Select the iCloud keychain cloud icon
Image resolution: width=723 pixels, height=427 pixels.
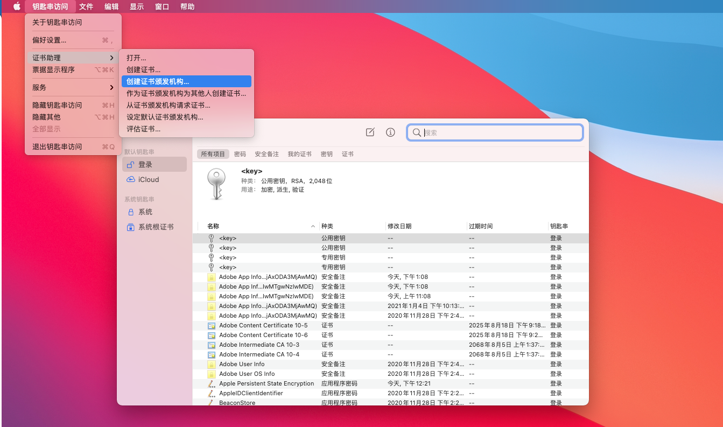pos(130,179)
